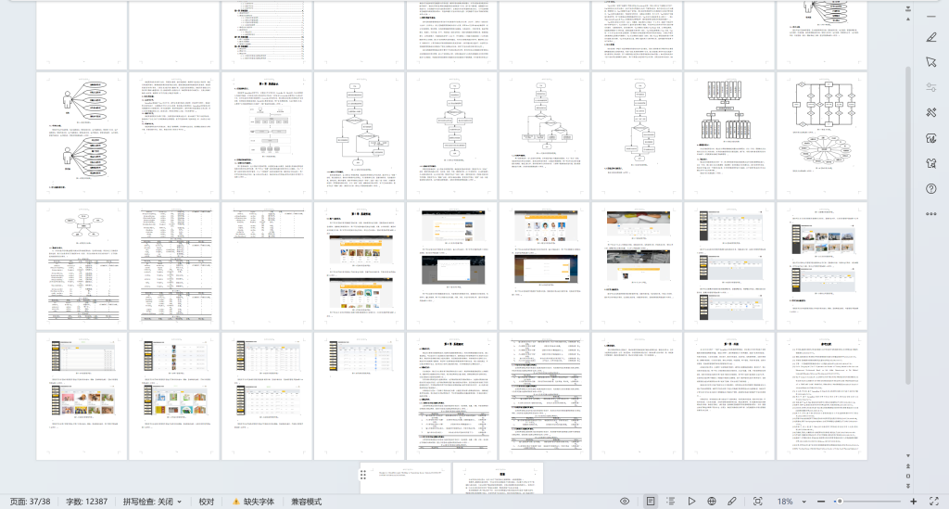The height and width of the screenshot is (509, 949).
Task: Open the three-dots more options in sidebar
Action: [931, 213]
